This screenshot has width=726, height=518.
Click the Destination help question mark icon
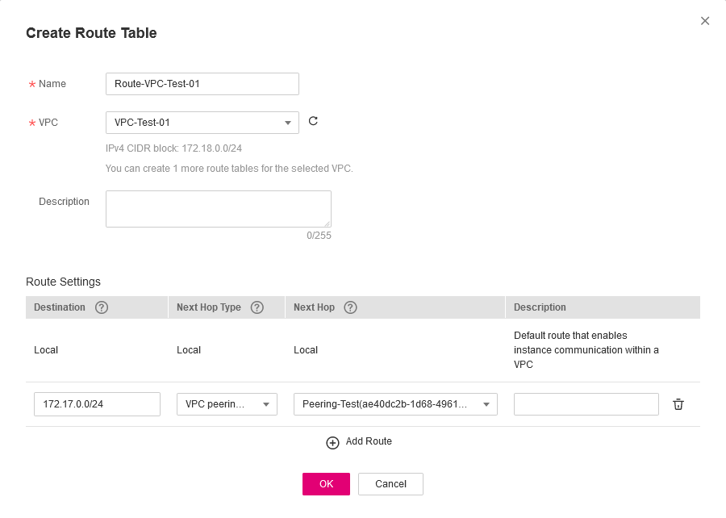point(102,307)
